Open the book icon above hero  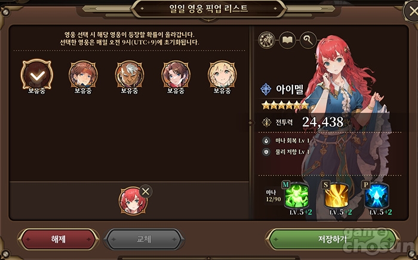click(x=287, y=40)
